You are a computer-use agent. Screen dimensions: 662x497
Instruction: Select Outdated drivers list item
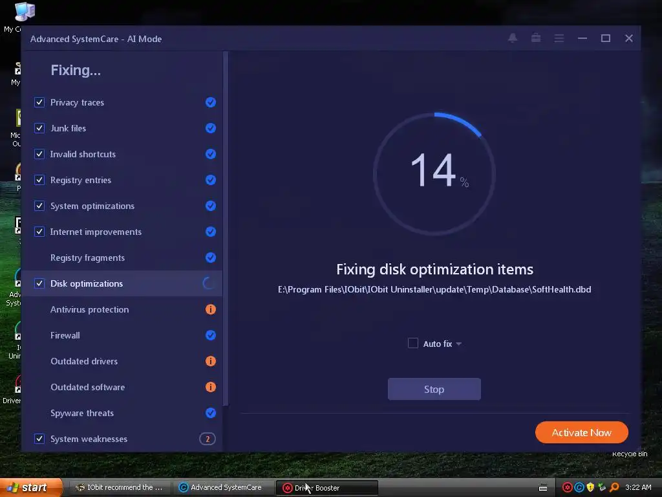(x=122, y=361)
